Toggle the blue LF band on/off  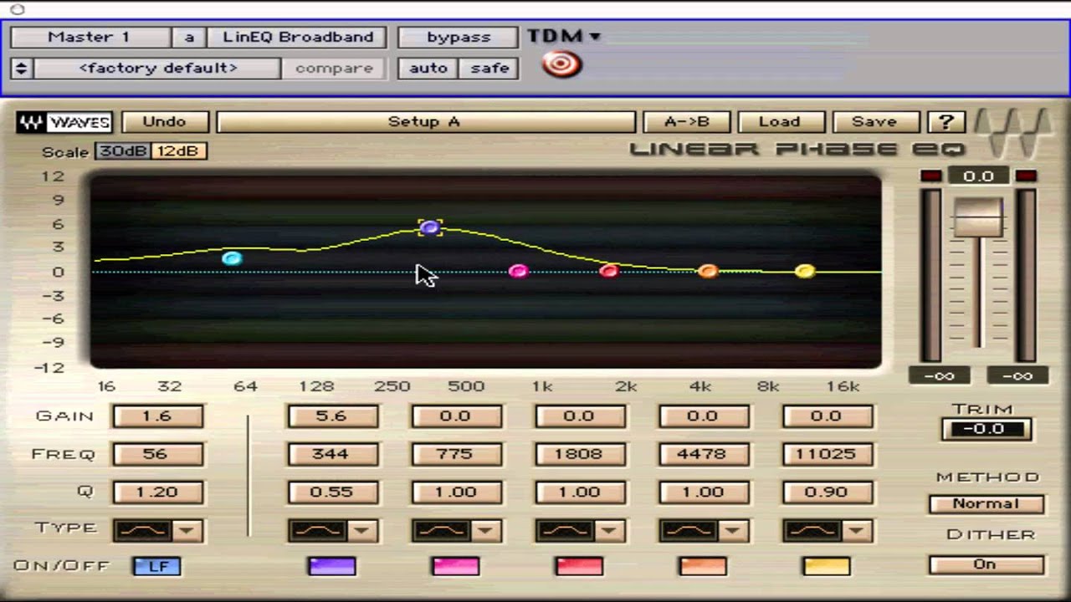click(157, 566)
